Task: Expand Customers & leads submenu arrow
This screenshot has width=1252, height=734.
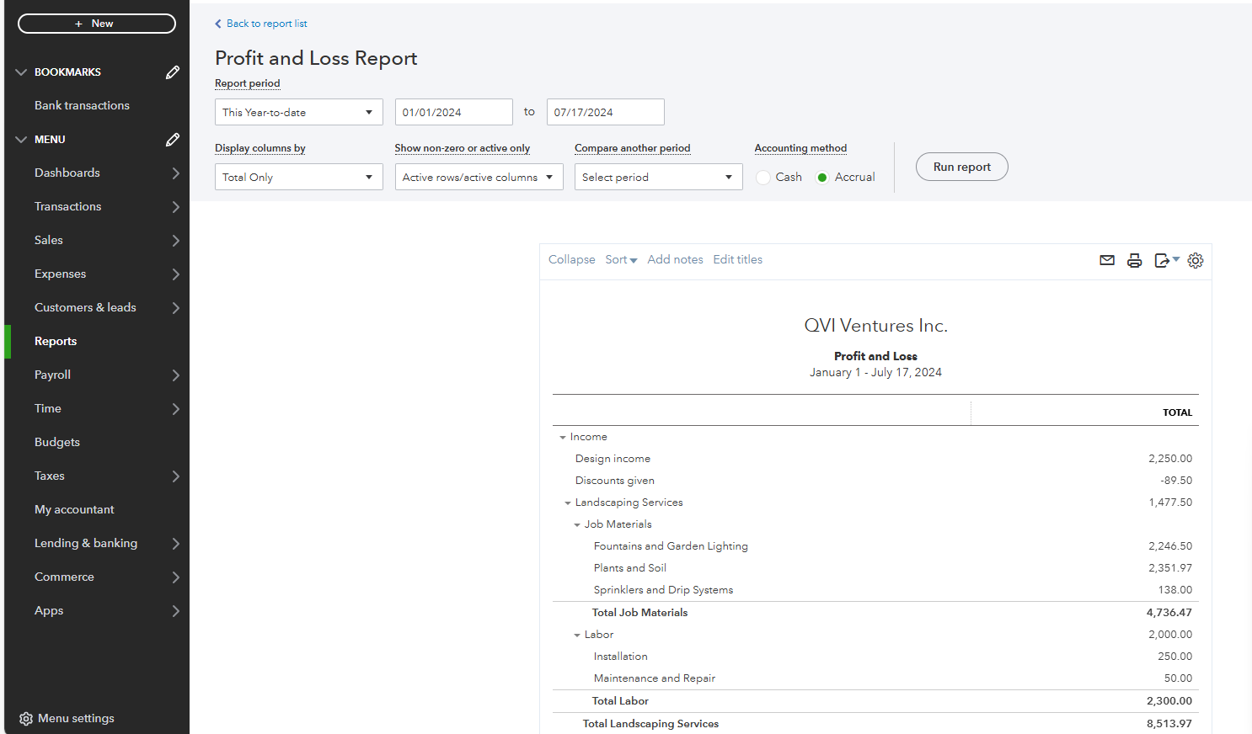Action: (x=175, y=308)
